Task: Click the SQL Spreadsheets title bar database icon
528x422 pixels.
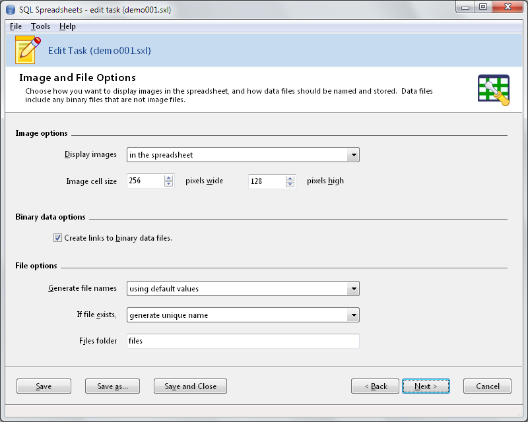Action: 11,10
